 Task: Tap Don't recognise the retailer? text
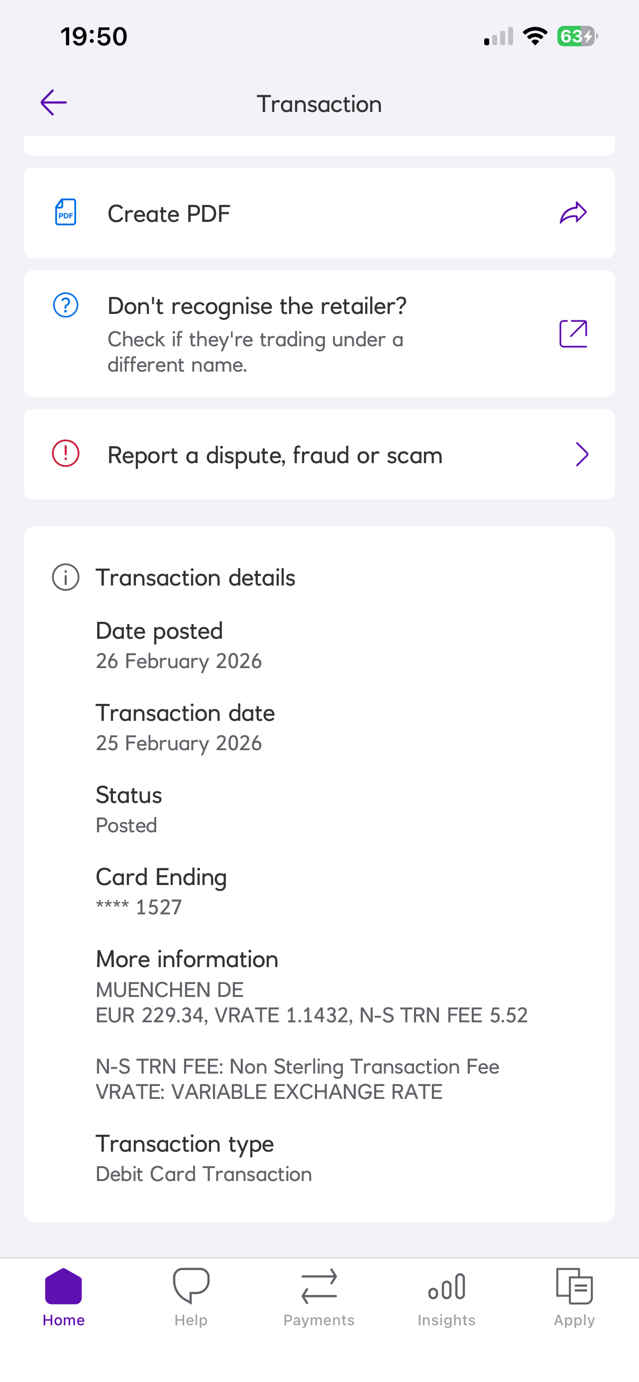pyautogui.click(x=257, y=306)
